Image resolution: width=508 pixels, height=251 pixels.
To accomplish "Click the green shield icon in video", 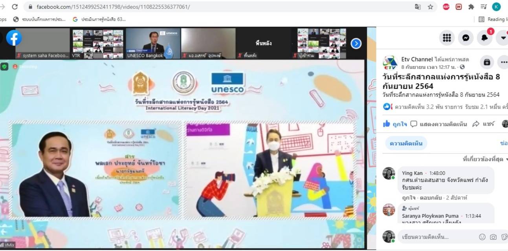I will pyautogui.click(x=4, y=66).
